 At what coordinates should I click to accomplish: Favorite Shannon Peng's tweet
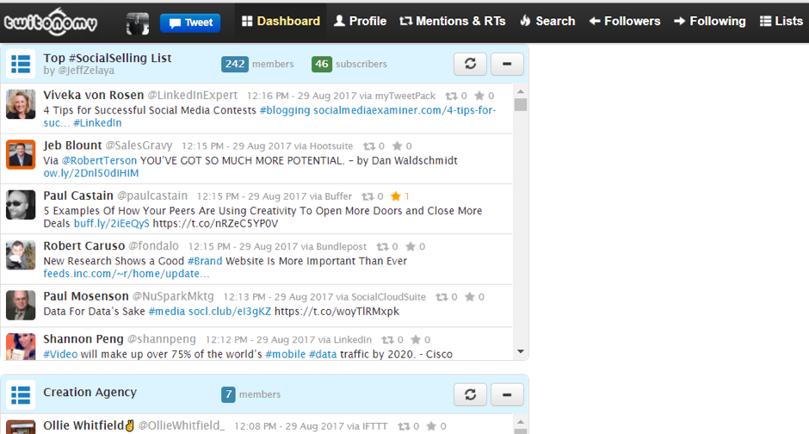416,339
